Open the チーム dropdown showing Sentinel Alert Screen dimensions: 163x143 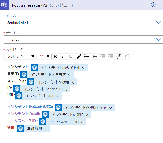coord(83,22)
